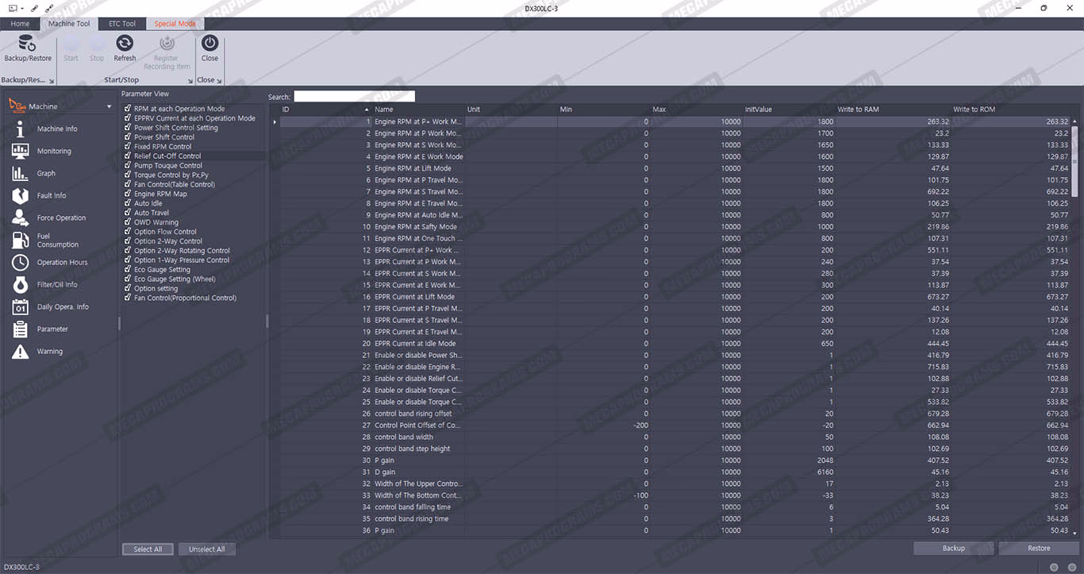Click the Backup/Restore database icon
This screenshot has height=574, width=1084.
click(x=27, y=44)
